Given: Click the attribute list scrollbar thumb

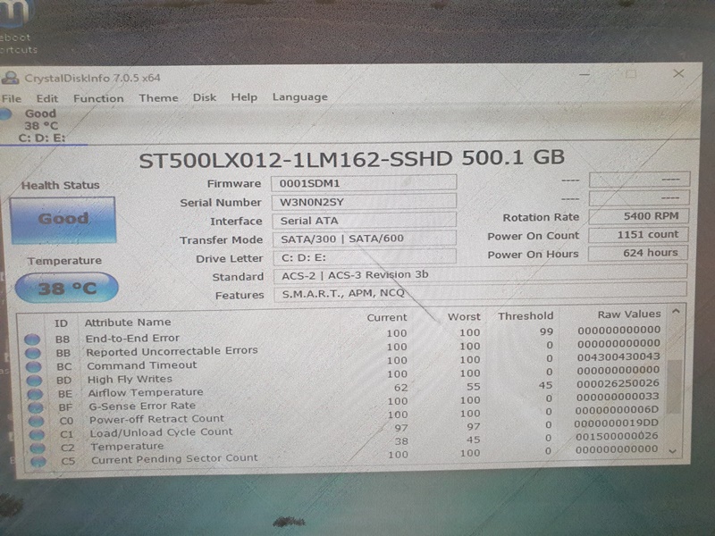Looking at the screenshot, I should pyautogui.click(x=675, y=387).
